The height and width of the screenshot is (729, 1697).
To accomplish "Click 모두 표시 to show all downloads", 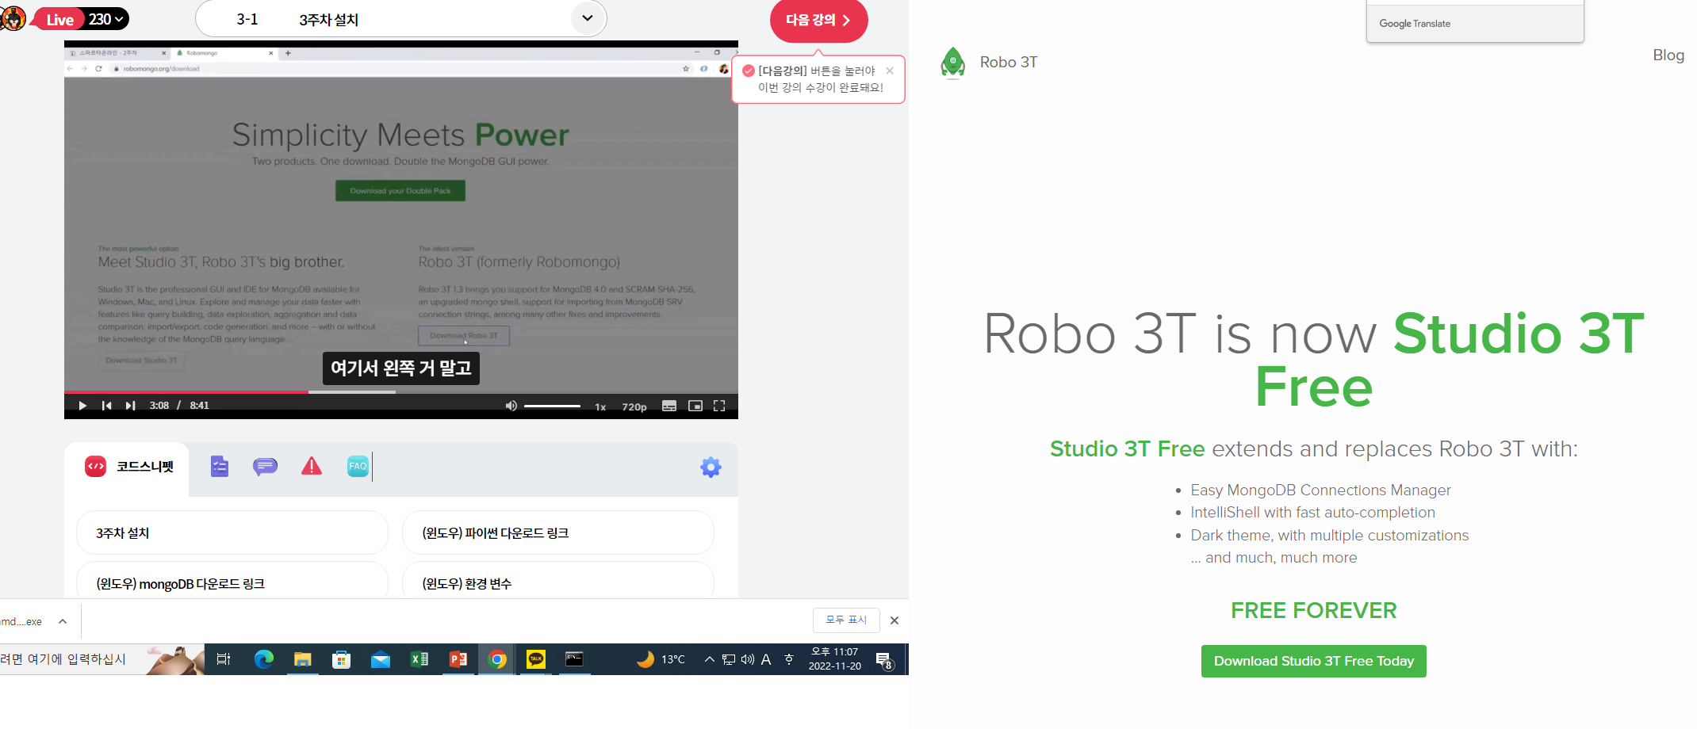I will point(846,620).
